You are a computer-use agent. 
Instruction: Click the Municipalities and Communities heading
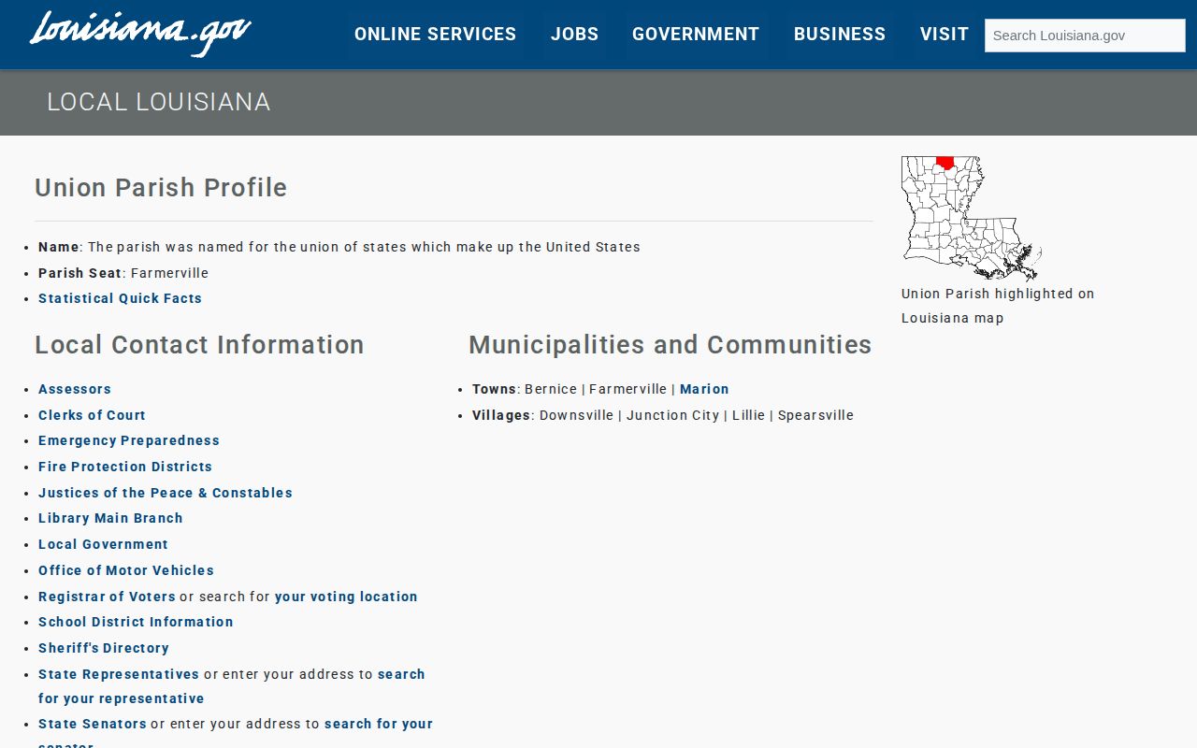tap(671, 345)
